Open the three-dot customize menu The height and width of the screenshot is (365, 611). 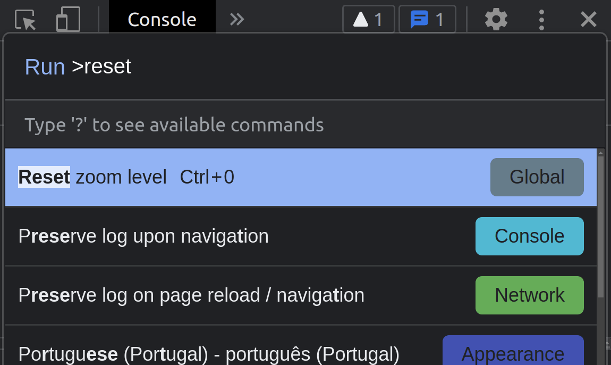pyautogui.click(x=541, y=20)
